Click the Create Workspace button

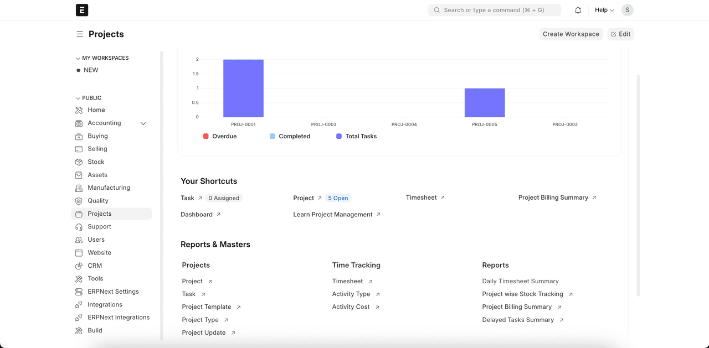tap(571, 34)
